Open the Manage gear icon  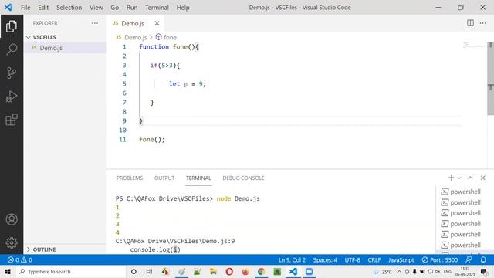[x=12, y=242]
